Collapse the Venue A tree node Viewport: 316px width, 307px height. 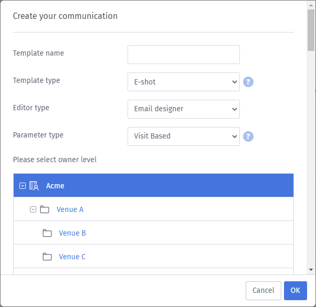pos(33,209)
